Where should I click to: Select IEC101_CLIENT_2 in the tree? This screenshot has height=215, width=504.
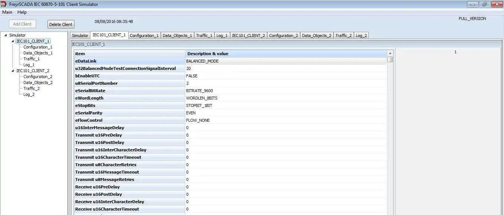[x=33, y=71]
